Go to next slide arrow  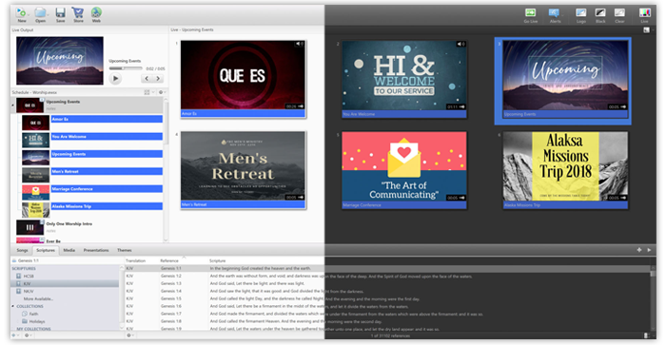(x=158, y=79)
